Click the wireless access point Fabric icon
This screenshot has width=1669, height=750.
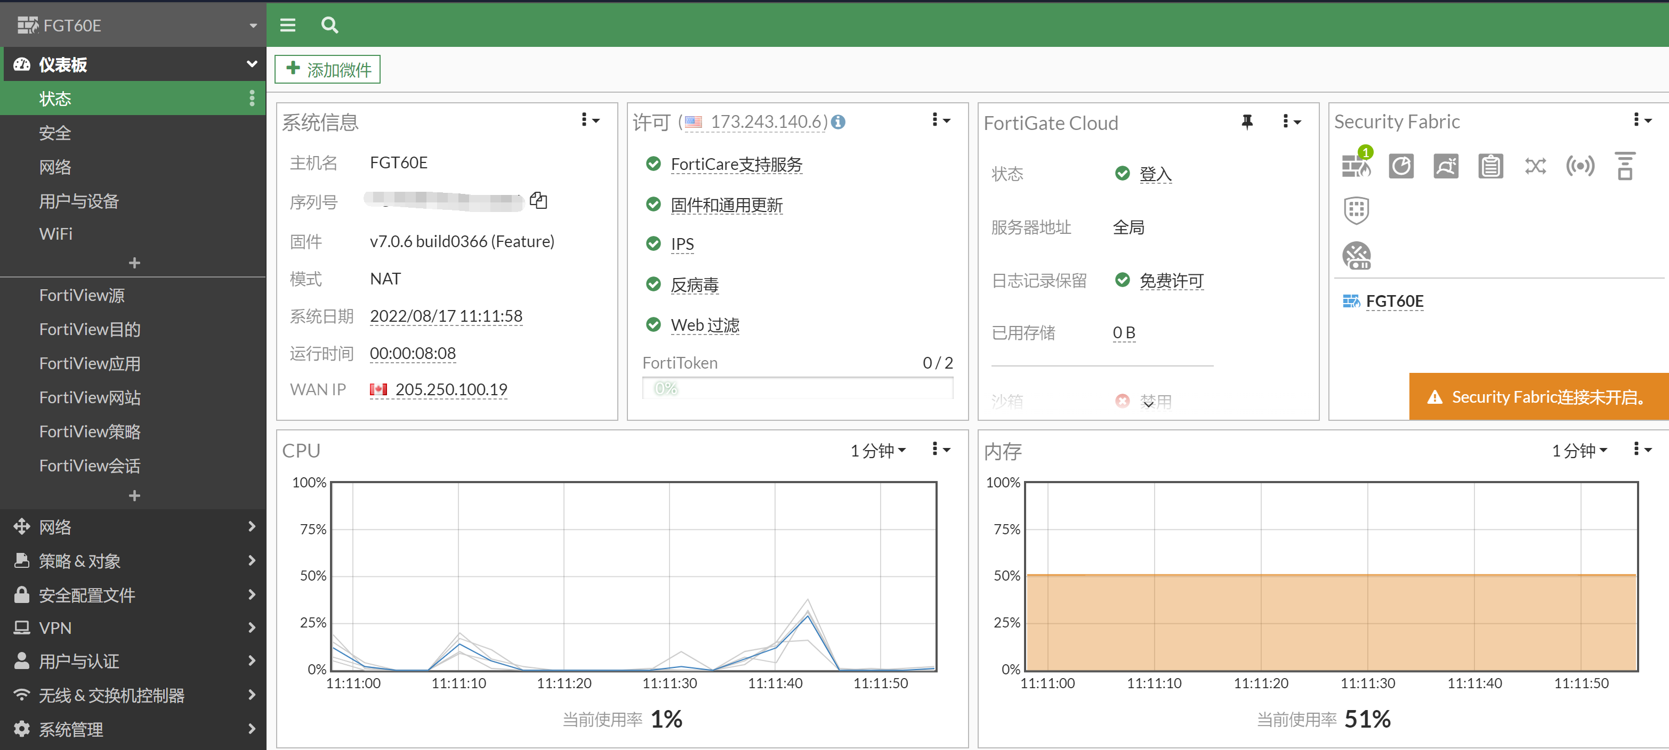pos(1579,166)
